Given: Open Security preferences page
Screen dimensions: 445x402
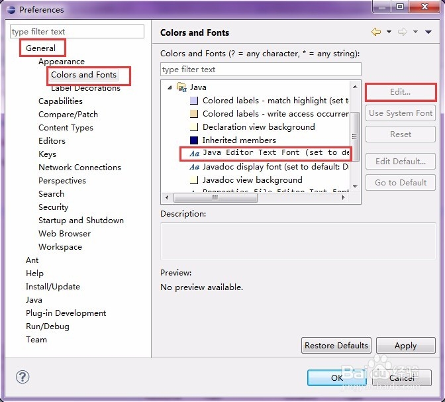Looking at the screenshot, I should [x=54, y=207].
